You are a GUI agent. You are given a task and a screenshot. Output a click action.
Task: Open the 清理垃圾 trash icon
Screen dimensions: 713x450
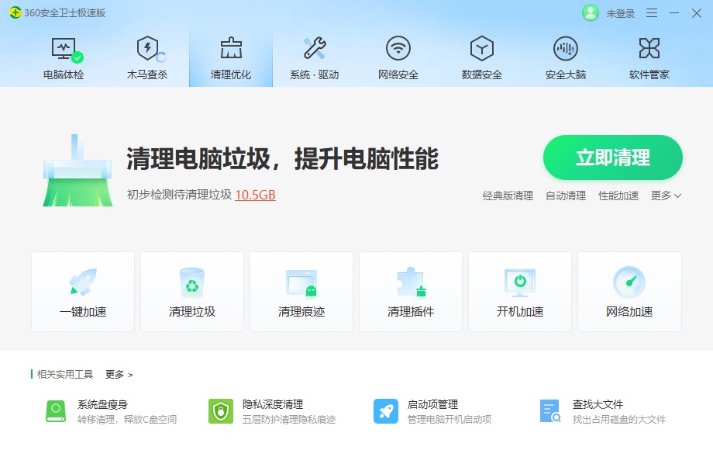(191, 291)
